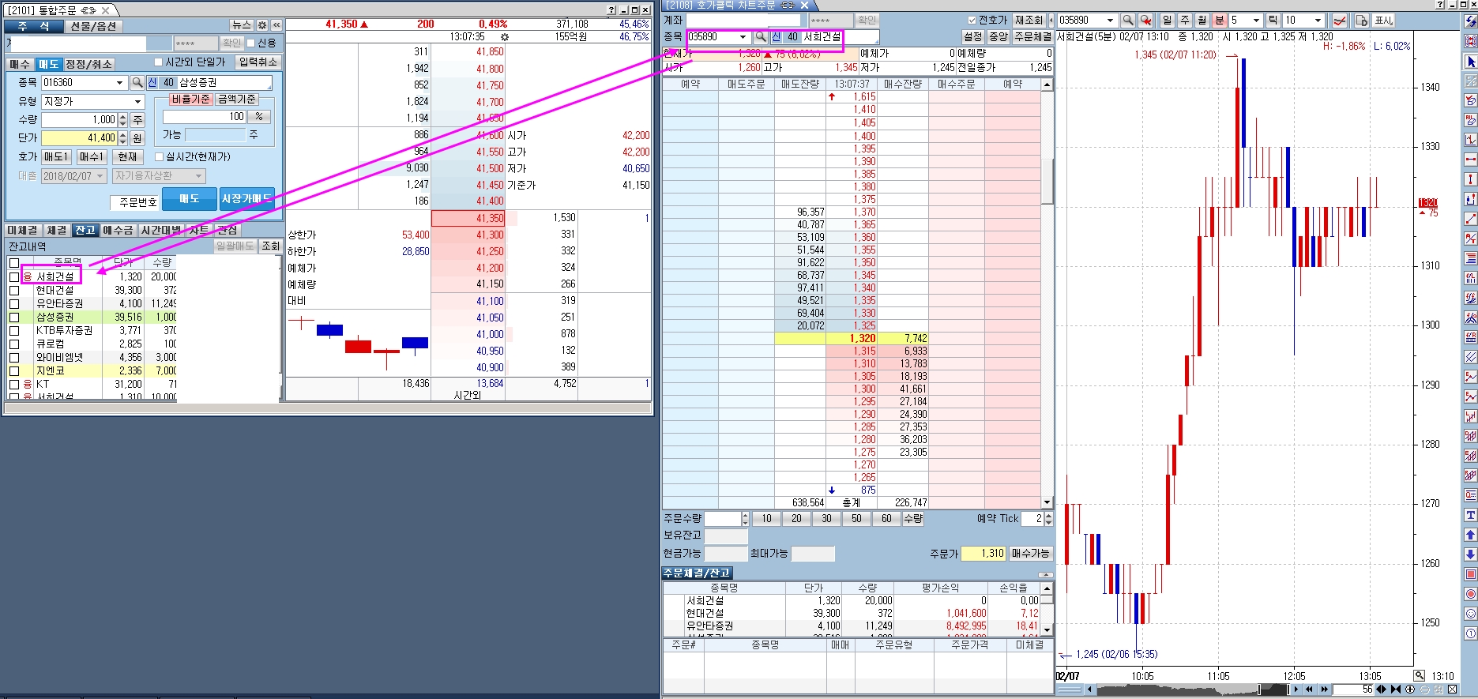Viewport: 1478px width, 699px height.
Task: Collapse order panel with the « icon
Action: pos(276,25)
